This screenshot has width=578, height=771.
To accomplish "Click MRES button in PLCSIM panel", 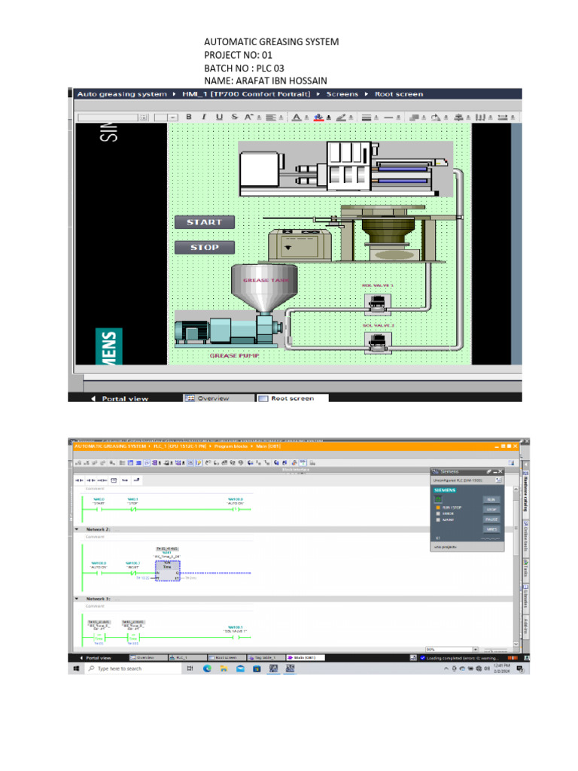I will [x=491, y=529].
